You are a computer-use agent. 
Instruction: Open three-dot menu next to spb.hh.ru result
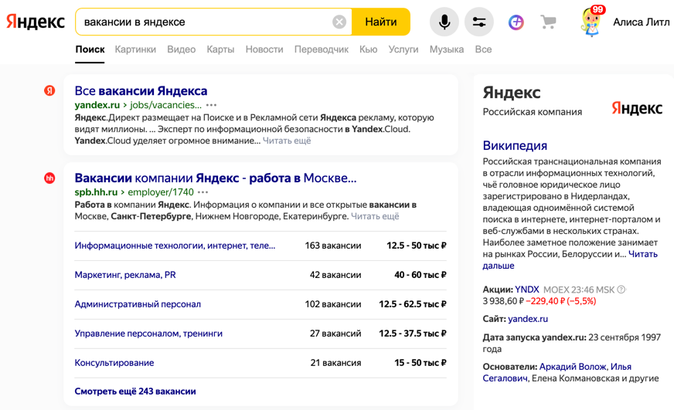point(203,192)
